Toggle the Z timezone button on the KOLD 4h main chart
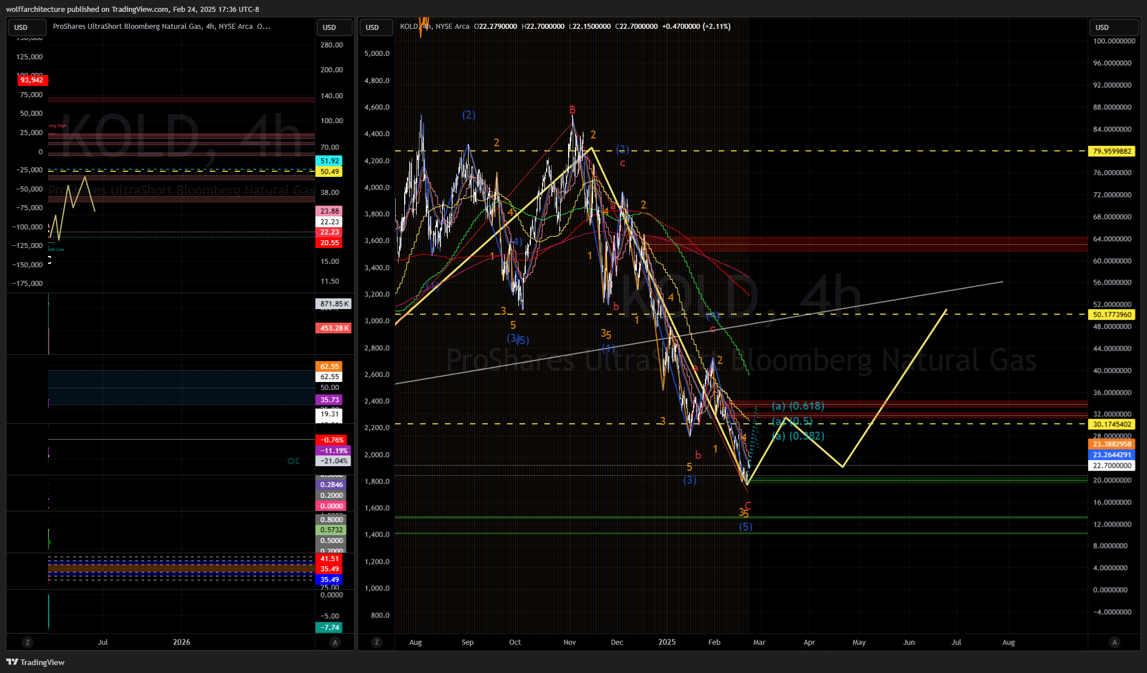 pos(376,642)
